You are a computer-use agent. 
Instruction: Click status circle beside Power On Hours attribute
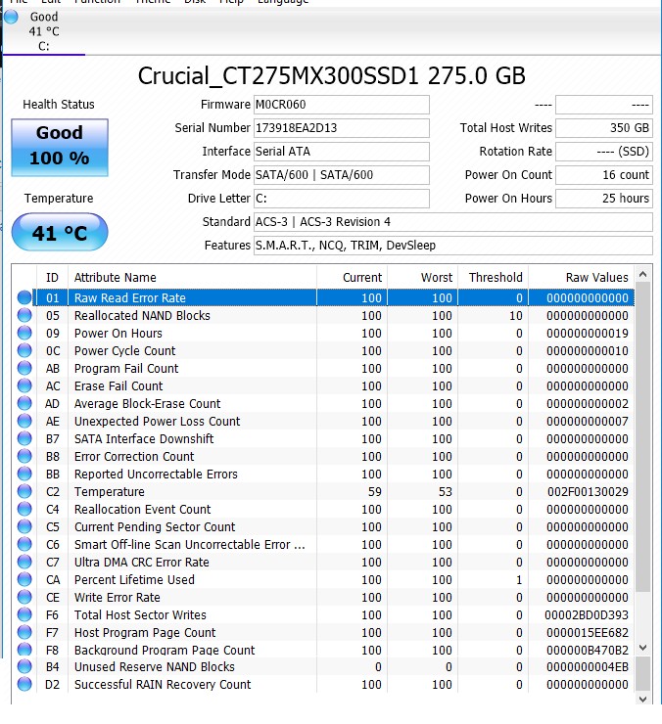24,333
